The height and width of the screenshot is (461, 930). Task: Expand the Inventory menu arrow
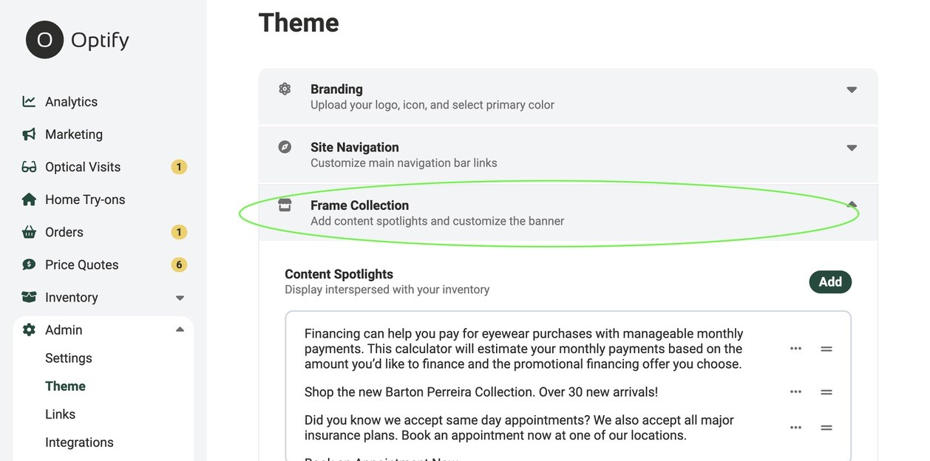pos(180,298)
